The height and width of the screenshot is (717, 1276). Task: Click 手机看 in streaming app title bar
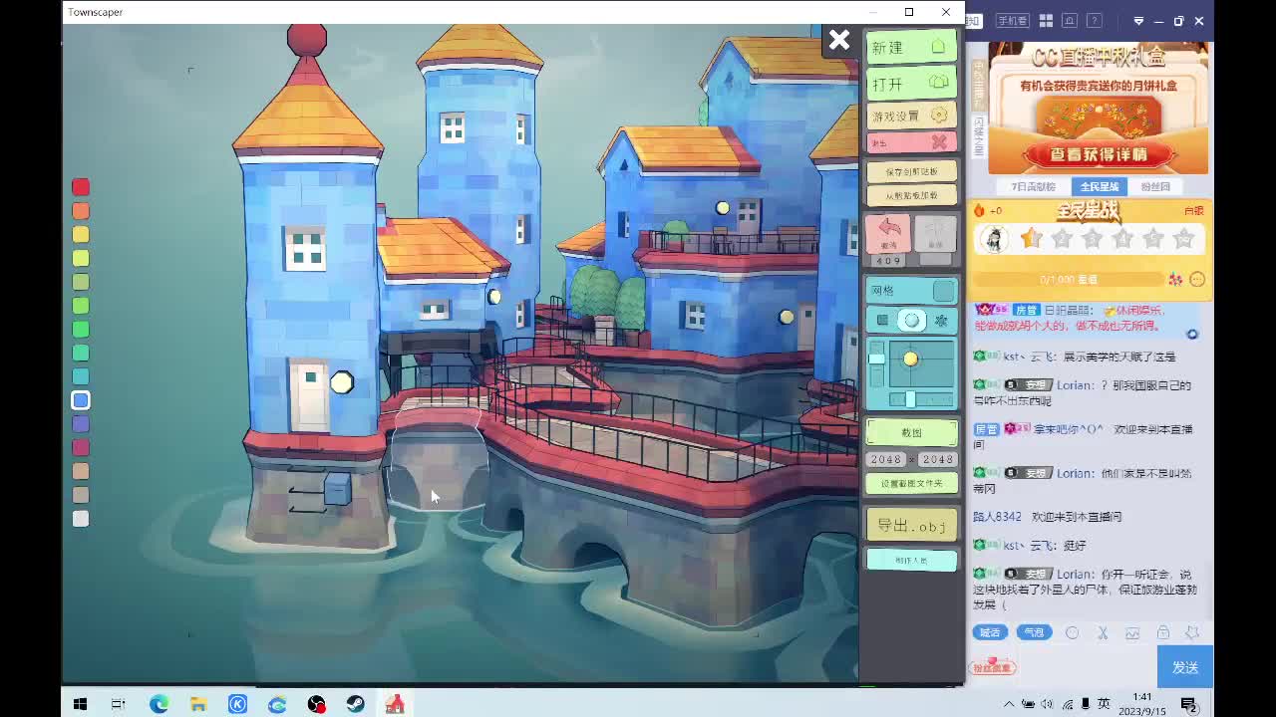click(1012, 21)
